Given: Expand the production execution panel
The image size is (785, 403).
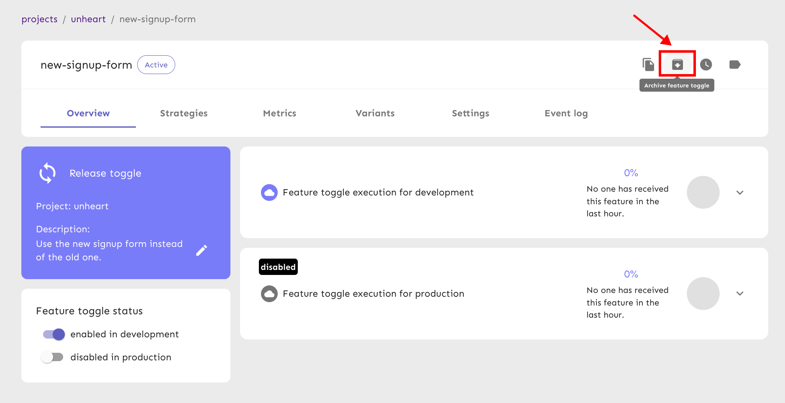Looking at the screenshot, I should (x=740, y=294).
